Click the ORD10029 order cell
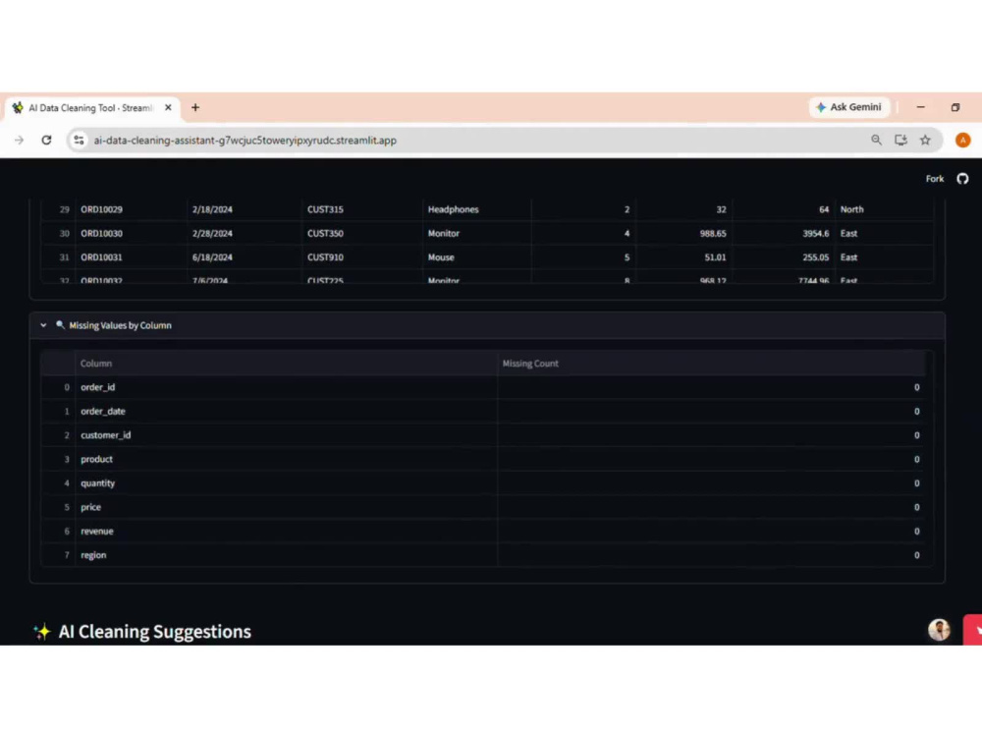 click(x=131, y=209)
